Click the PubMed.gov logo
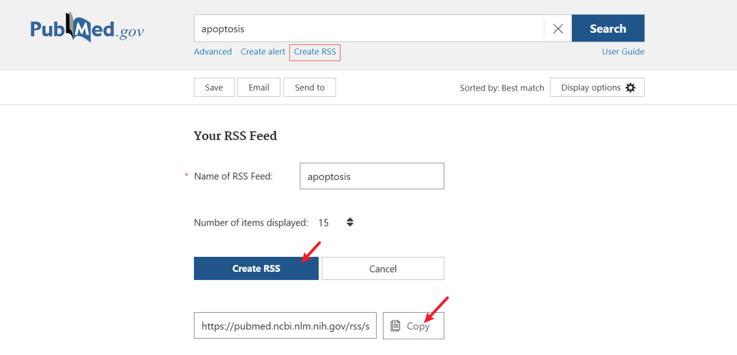 [x=87, y=29]
